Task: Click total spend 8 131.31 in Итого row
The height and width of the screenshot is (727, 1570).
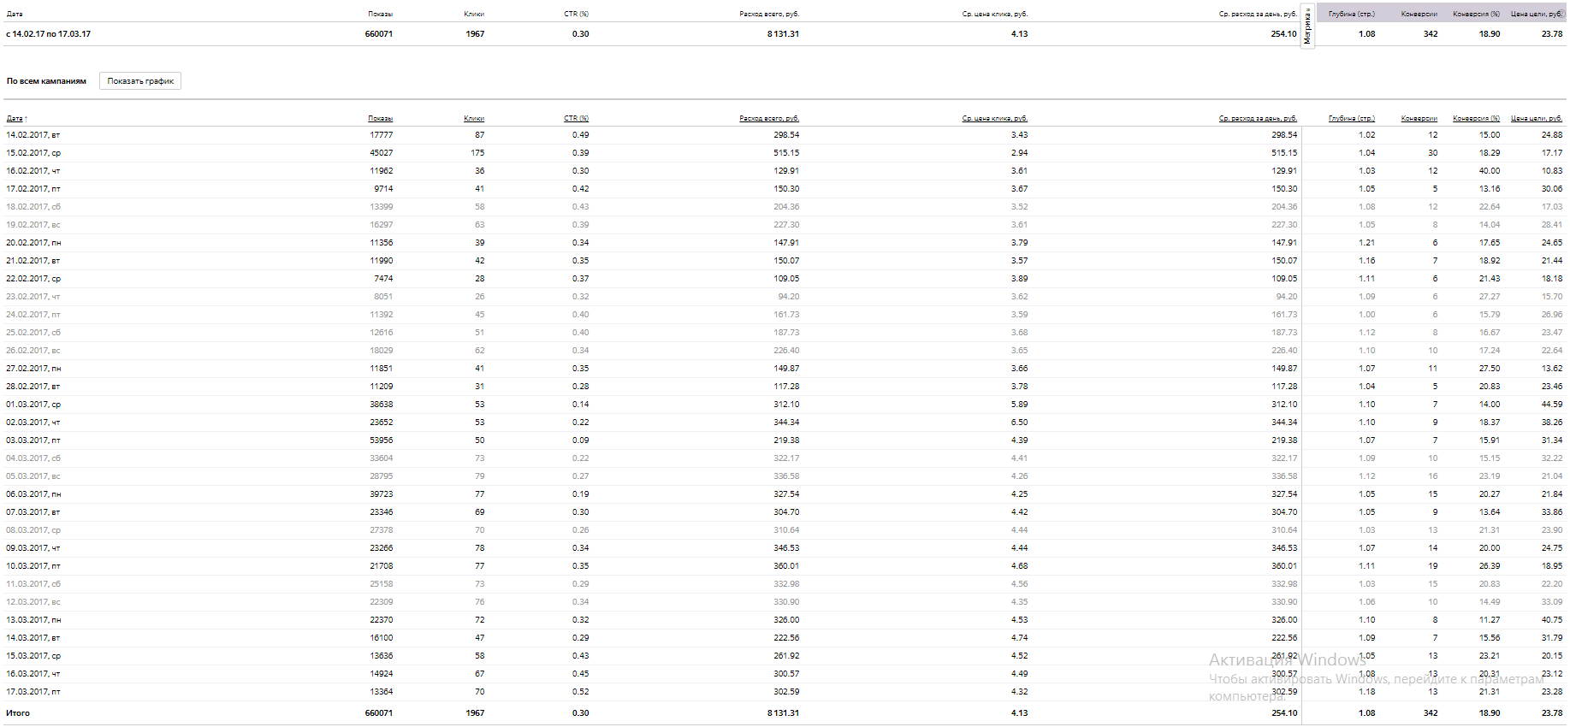Action: (x=783, y=713)
